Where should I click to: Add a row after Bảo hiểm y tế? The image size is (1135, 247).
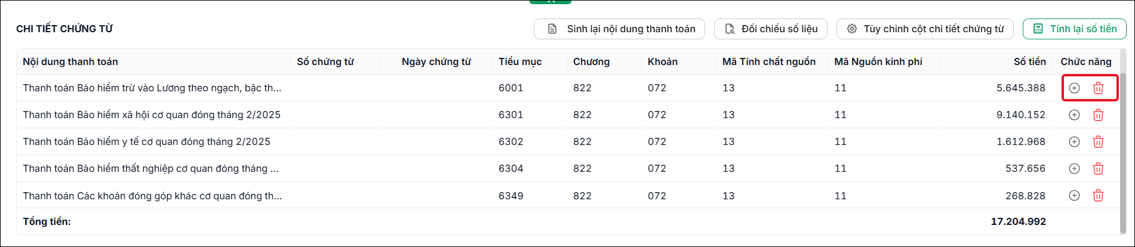pos(1074,142)
